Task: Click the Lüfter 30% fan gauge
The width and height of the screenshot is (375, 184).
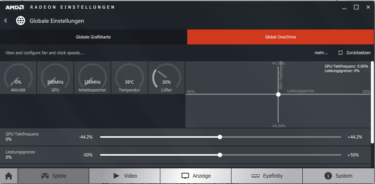Action: point(166,78)
